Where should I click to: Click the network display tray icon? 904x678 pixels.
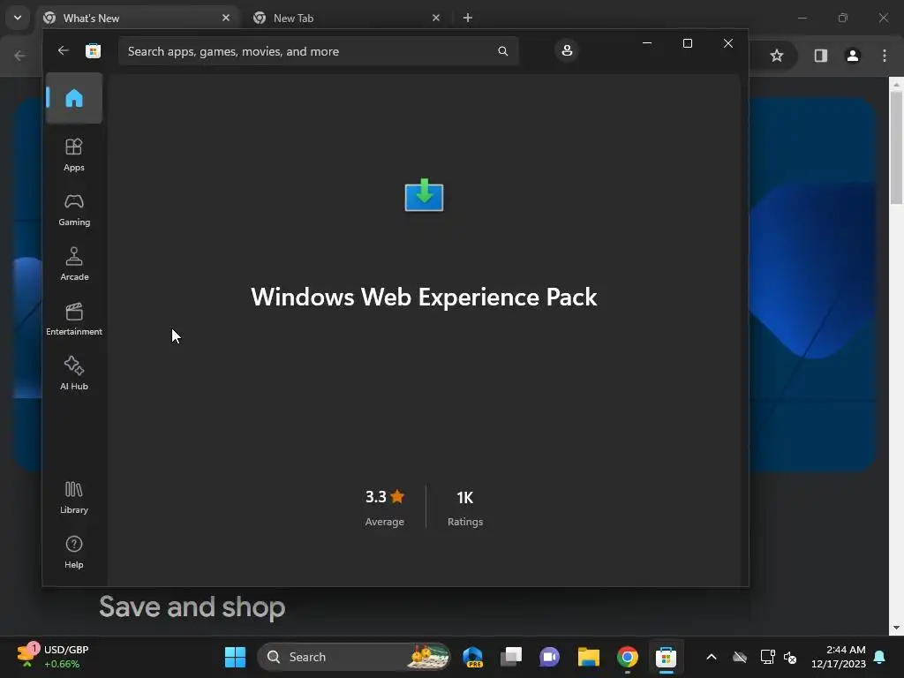click(767, 657)
